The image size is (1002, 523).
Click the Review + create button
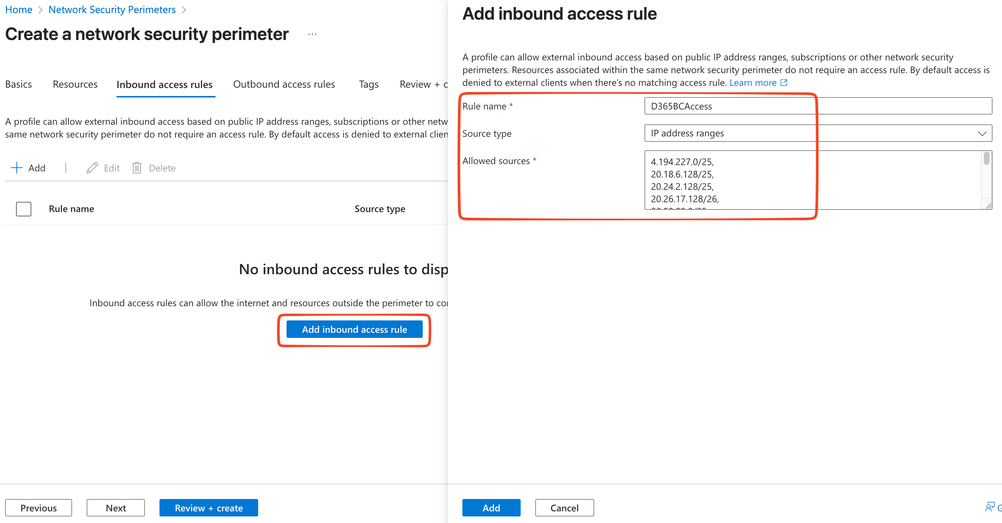pos(209,508)
